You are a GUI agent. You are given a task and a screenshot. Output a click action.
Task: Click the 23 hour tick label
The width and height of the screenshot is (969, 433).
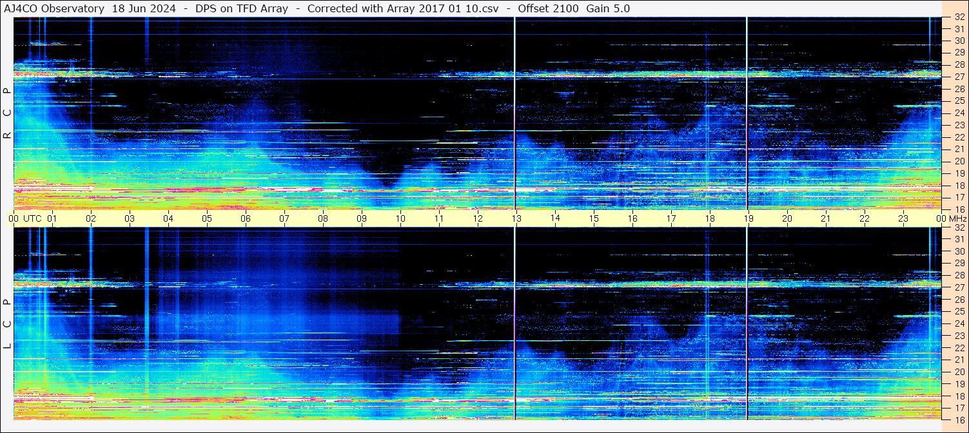(x=903, y=218)
